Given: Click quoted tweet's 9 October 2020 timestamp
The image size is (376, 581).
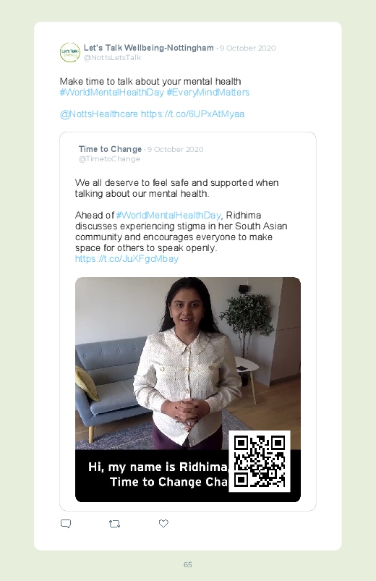Looking at the screenshot, I should 175,149.
